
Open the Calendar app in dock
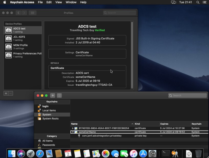coord(68,154)
